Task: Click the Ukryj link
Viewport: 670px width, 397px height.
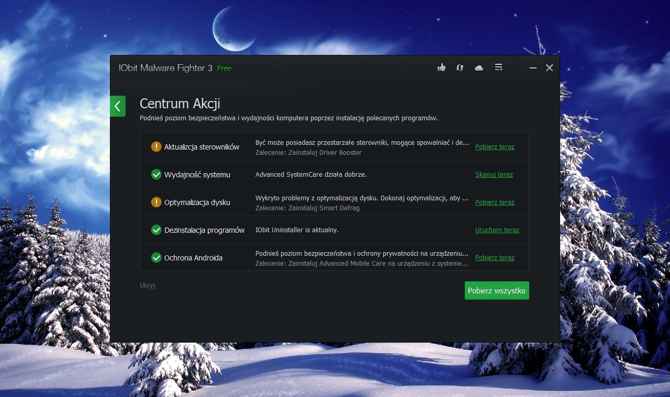Action: click(x=147, y=286)
